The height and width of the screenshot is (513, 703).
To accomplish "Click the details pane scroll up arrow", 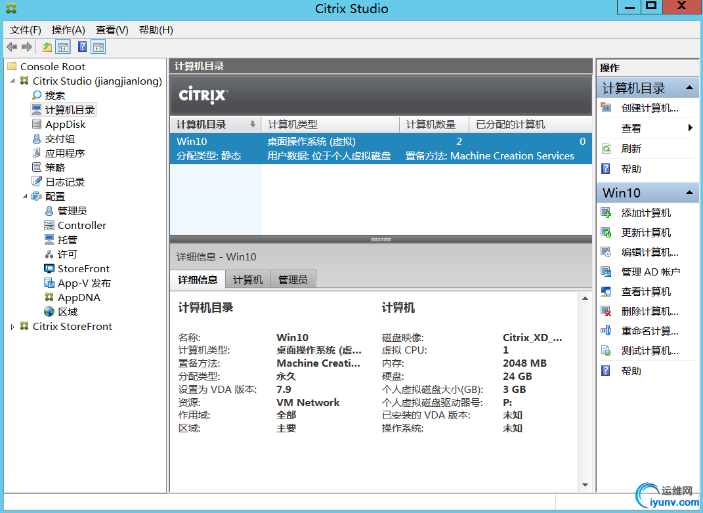I will click(585, 298).
